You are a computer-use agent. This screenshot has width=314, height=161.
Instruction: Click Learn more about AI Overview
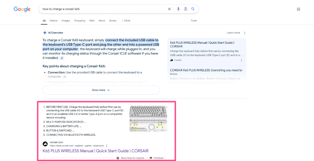[x=233, y=33]
